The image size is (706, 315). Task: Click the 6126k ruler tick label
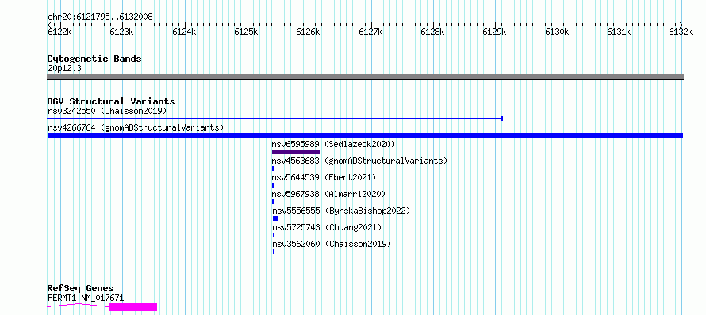click(308, 32)
